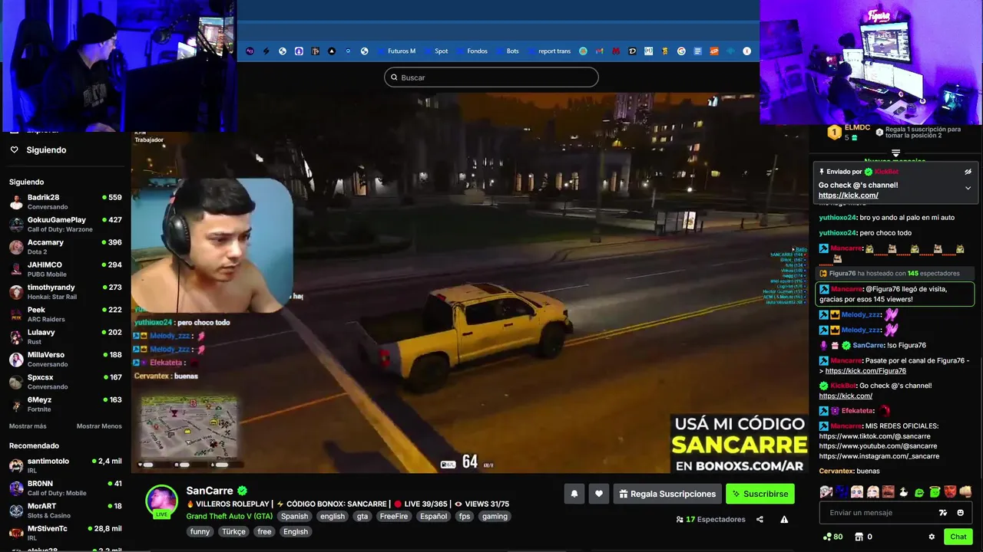Click the first emote in the quick-emote row
Viewport: 983px width, 552px height.
point(826,492)
